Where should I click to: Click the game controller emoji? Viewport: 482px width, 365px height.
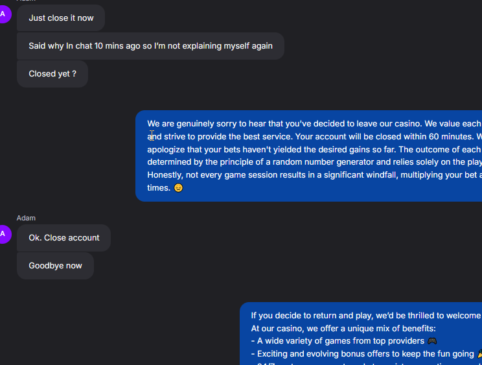click(x=432, y=341)
